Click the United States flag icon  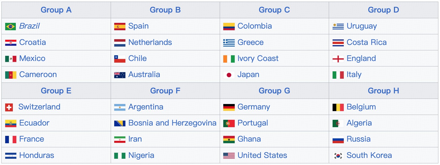tap(229, 156)
